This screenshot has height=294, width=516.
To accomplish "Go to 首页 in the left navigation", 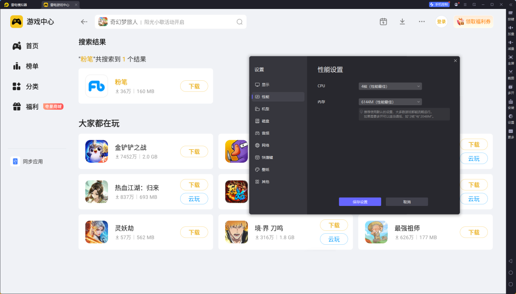I will (26, 46).
